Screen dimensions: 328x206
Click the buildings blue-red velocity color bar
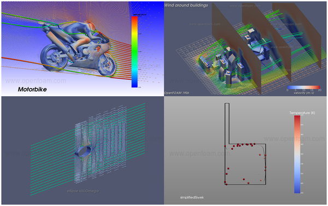click(303, 87)
